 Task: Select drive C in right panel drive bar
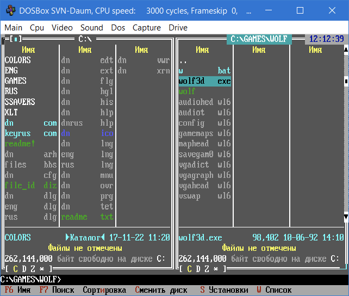(189, 269)
